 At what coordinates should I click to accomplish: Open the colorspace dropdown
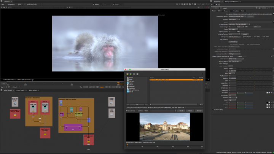(234, 37)
